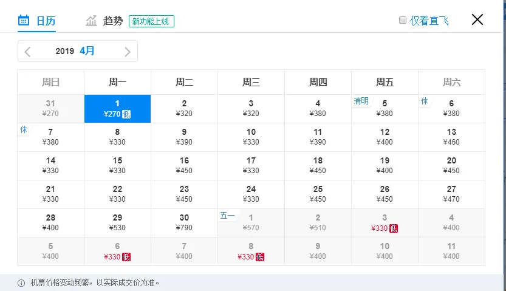Choose April 29 priced ¥530
The height and width of the screenshot is (291, 506).
(117, 222)
